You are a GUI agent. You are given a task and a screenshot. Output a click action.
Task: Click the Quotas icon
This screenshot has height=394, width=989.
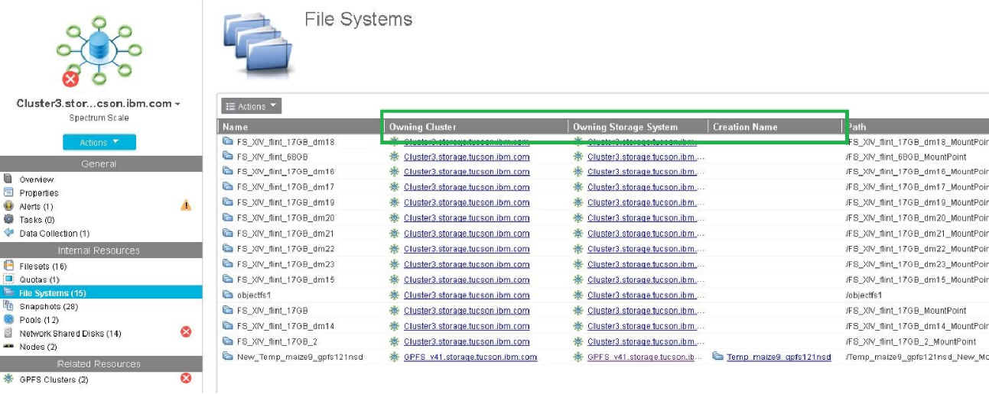click(8, 279)
